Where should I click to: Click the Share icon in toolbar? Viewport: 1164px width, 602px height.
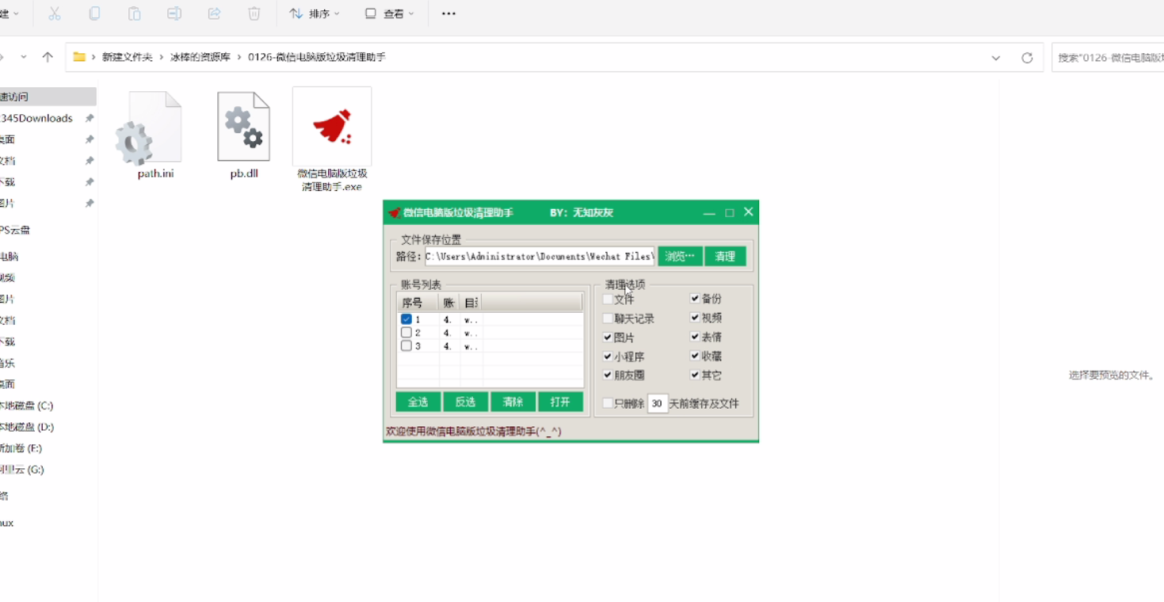click(x=214, y=13)
